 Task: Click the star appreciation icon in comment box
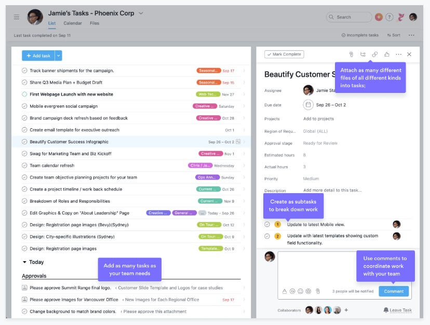[308, 291]
